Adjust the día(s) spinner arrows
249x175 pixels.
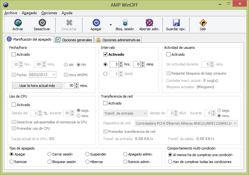[121, 74]
